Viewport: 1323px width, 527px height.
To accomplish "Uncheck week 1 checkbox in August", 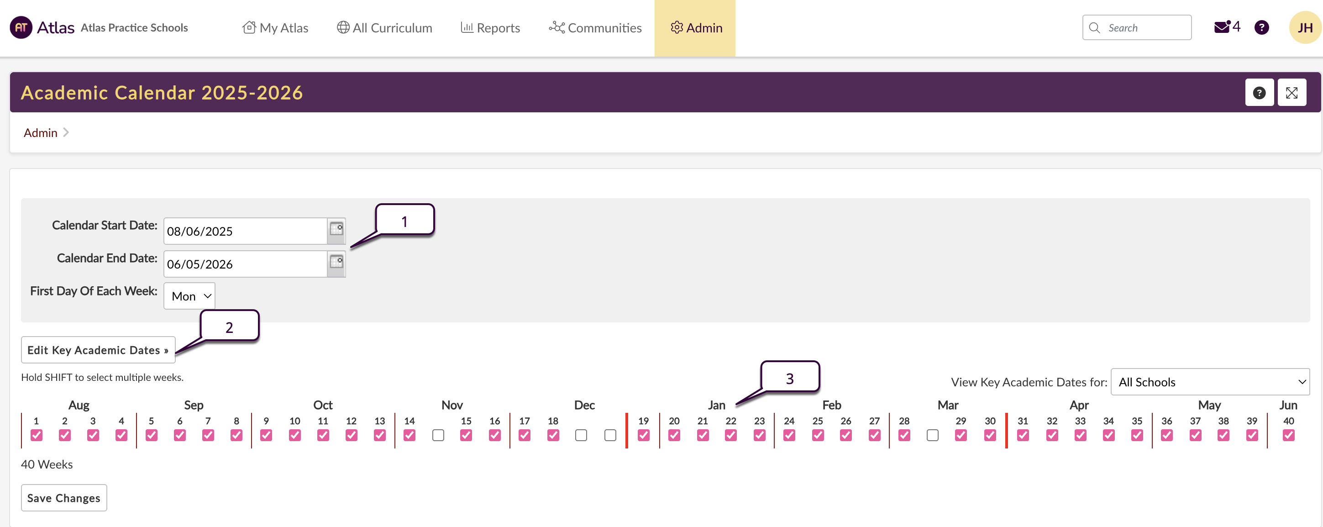I will [x=36, y=435].
